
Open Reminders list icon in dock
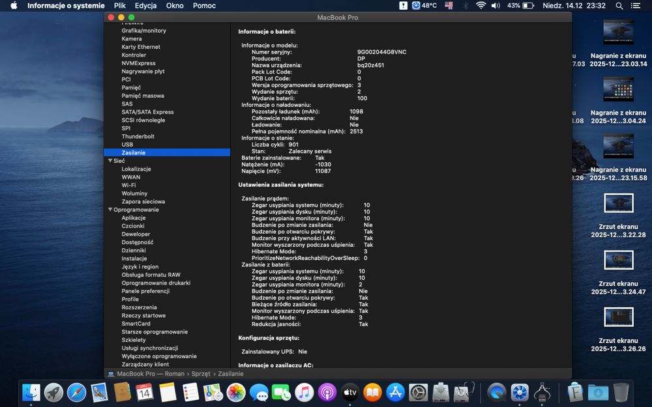[190, 393]
